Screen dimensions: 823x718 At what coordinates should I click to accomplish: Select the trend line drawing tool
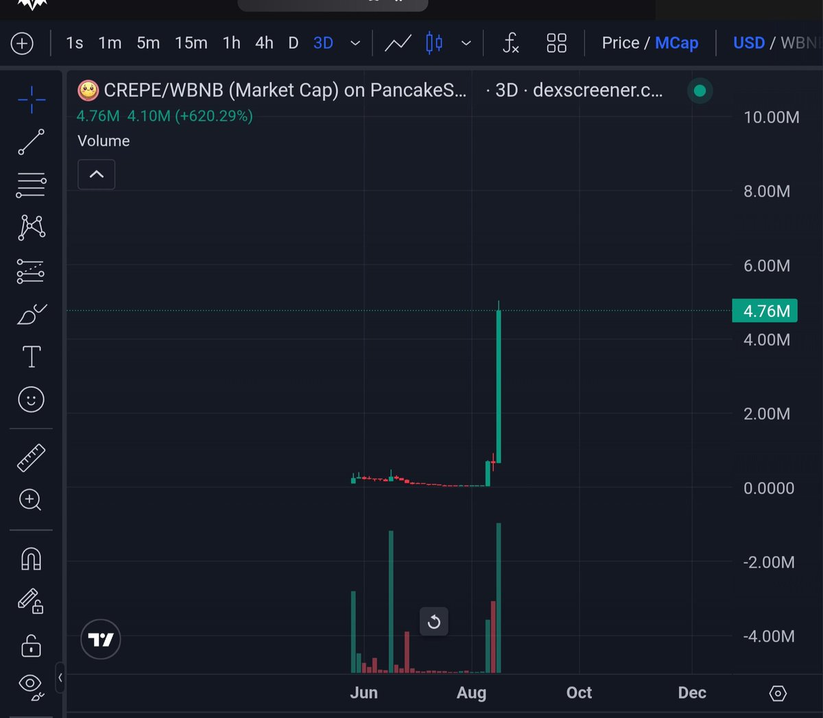(32, 142)
